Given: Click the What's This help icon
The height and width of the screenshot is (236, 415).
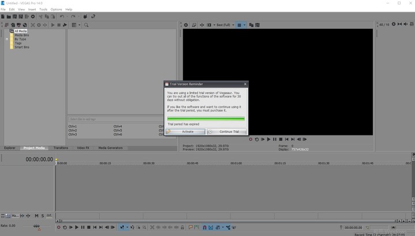Looking at the screenshot, I should coord(93,16).
